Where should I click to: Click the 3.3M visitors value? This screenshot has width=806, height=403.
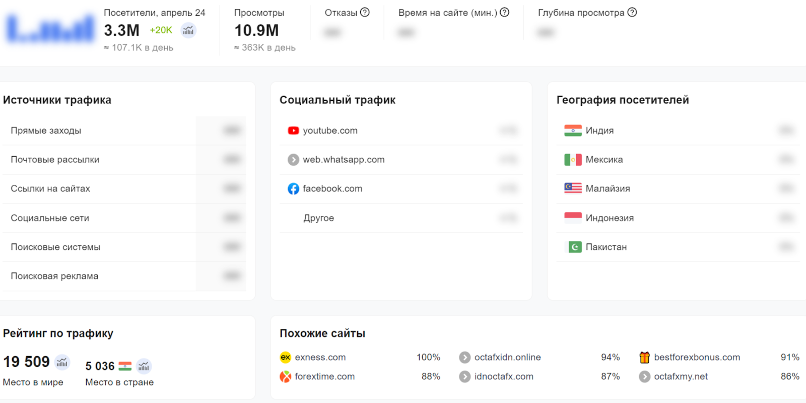(121, 30)
